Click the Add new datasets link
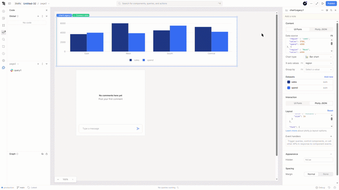Screen dimensions: 339x190 pos(328,77)
